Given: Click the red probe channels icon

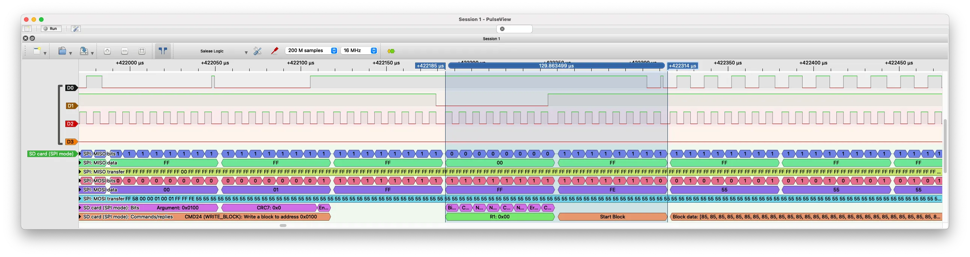Looking at the screenshot, I should [275, 51].
